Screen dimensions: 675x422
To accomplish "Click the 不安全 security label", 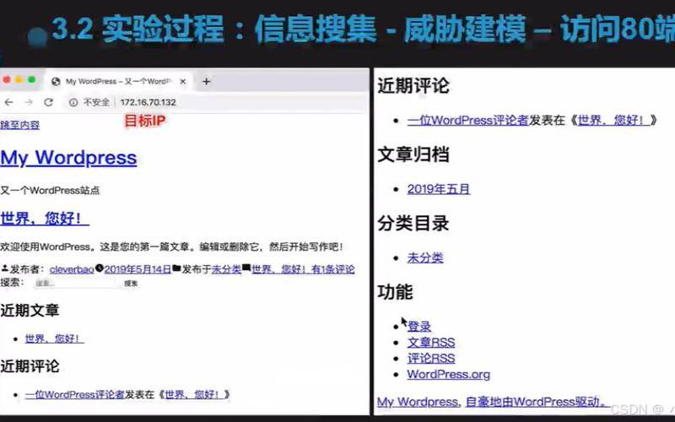I will coord(96,102).
